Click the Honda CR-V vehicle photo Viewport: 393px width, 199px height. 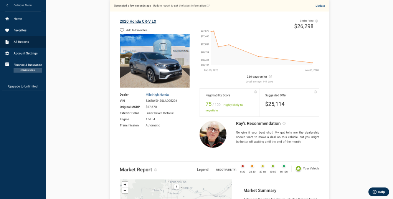point(155,61)
